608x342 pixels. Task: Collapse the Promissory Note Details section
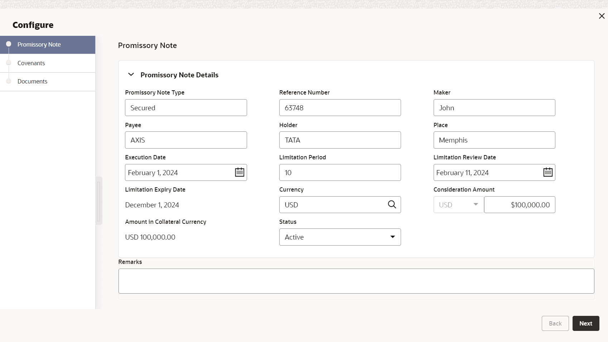pos(131,74)
